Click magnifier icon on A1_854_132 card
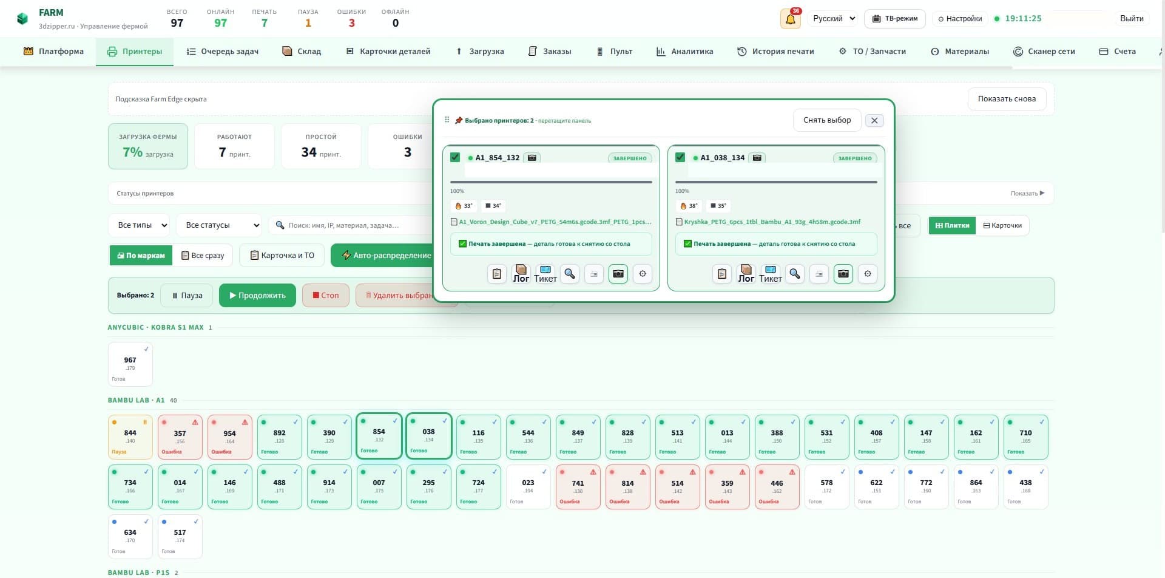1165x578 pixels. [570, 274]
